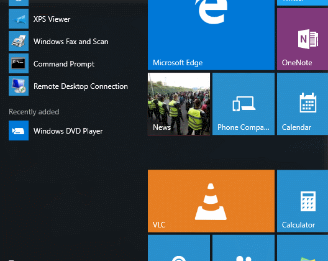Click the Windows Fax and Scan icon
The width and height of the screenshot is (328, 261).
(19, 41)
